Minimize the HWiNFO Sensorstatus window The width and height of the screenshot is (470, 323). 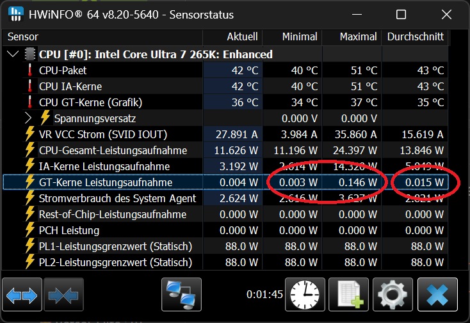[x=357, y=14]
